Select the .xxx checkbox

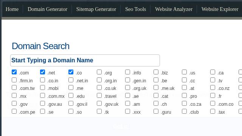128,111
